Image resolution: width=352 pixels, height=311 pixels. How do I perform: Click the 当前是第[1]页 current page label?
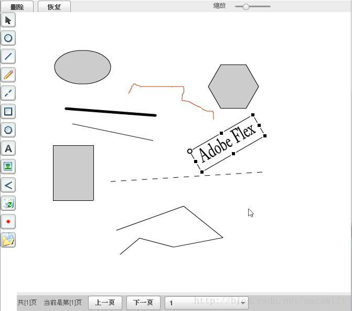coord(62,303)
